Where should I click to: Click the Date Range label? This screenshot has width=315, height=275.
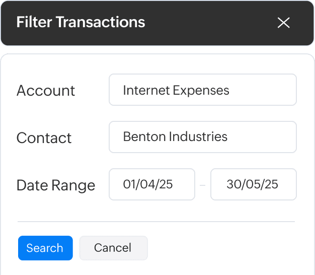(x=56, y=185)
